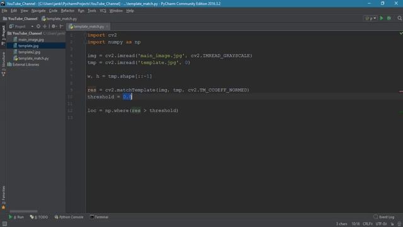Screen dimensions: 403x227
Task: Open the Python Console tool window
Action: [69, 217]
